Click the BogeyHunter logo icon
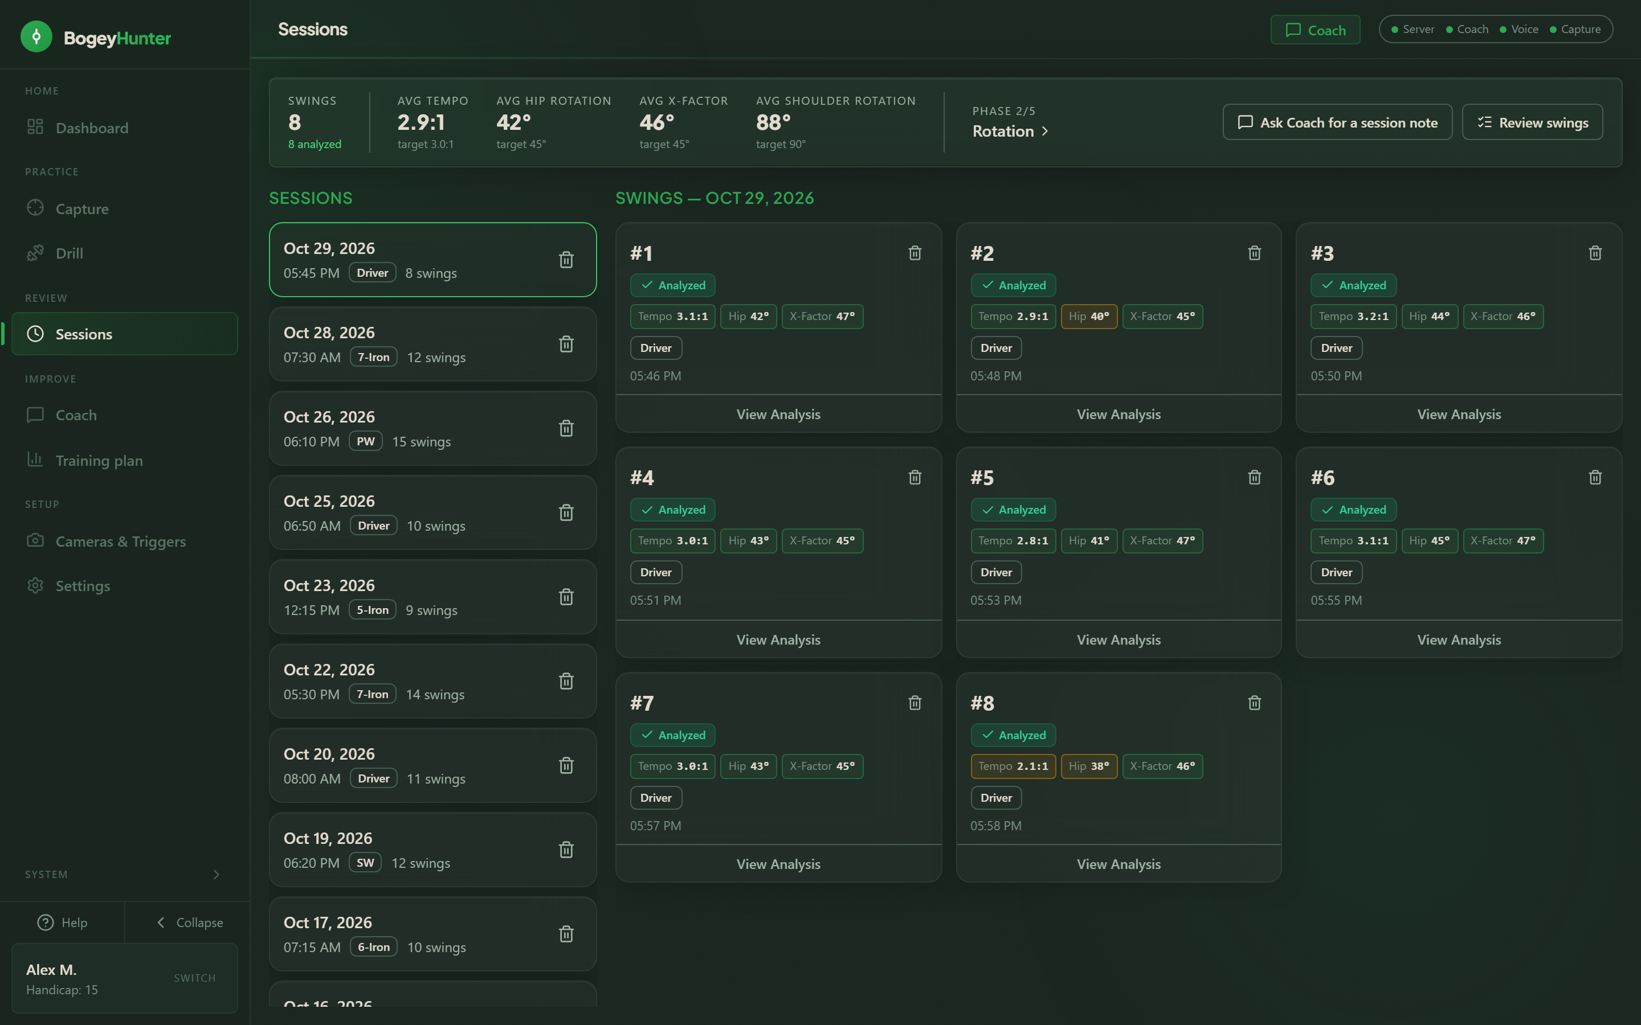 pyautogui.click(x=36, y=36)
